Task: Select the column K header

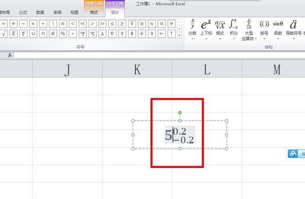Action: pyautogui.click(x=137, y=69)
